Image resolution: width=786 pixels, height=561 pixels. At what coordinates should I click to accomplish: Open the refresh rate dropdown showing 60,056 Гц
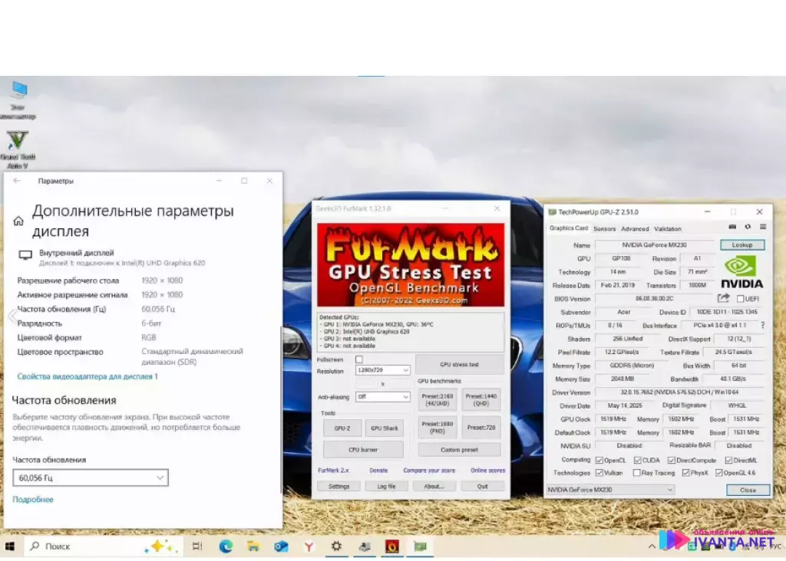tap(91, 477)
